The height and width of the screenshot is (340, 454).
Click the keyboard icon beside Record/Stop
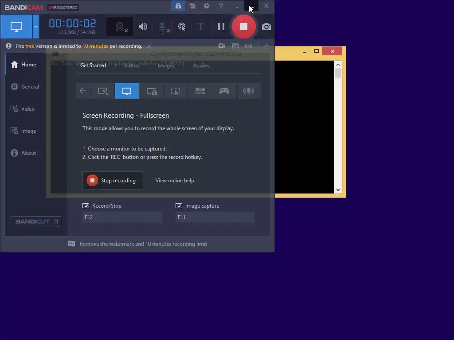tap(86, 205)
